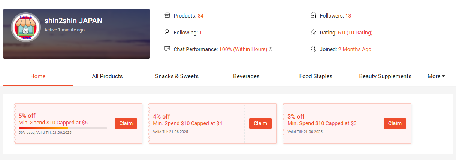Screen dimensions: 456x160
Task: Claim the 4% off voucher
Action: tap(260, 123)
